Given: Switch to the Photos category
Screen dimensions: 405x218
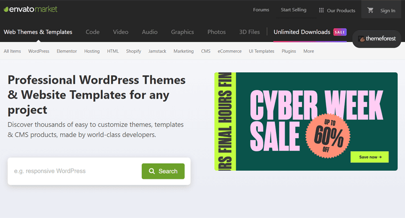Looking at the screenshot, I should 216,32.
